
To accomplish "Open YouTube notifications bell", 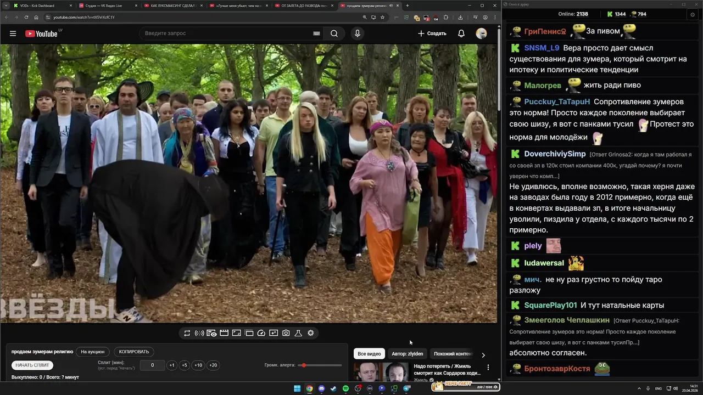I will click(x=461, y=33).
